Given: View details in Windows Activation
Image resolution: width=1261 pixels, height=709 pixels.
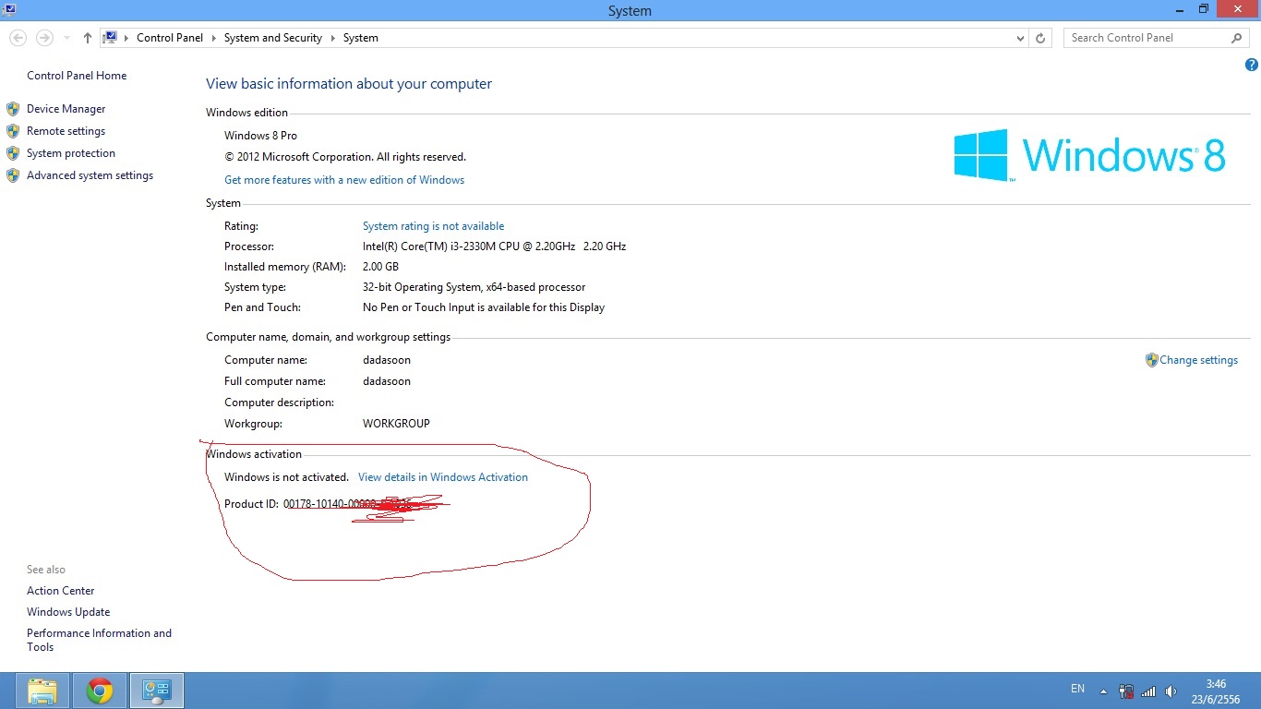Looking at the screenshot, I should [443, 477].
